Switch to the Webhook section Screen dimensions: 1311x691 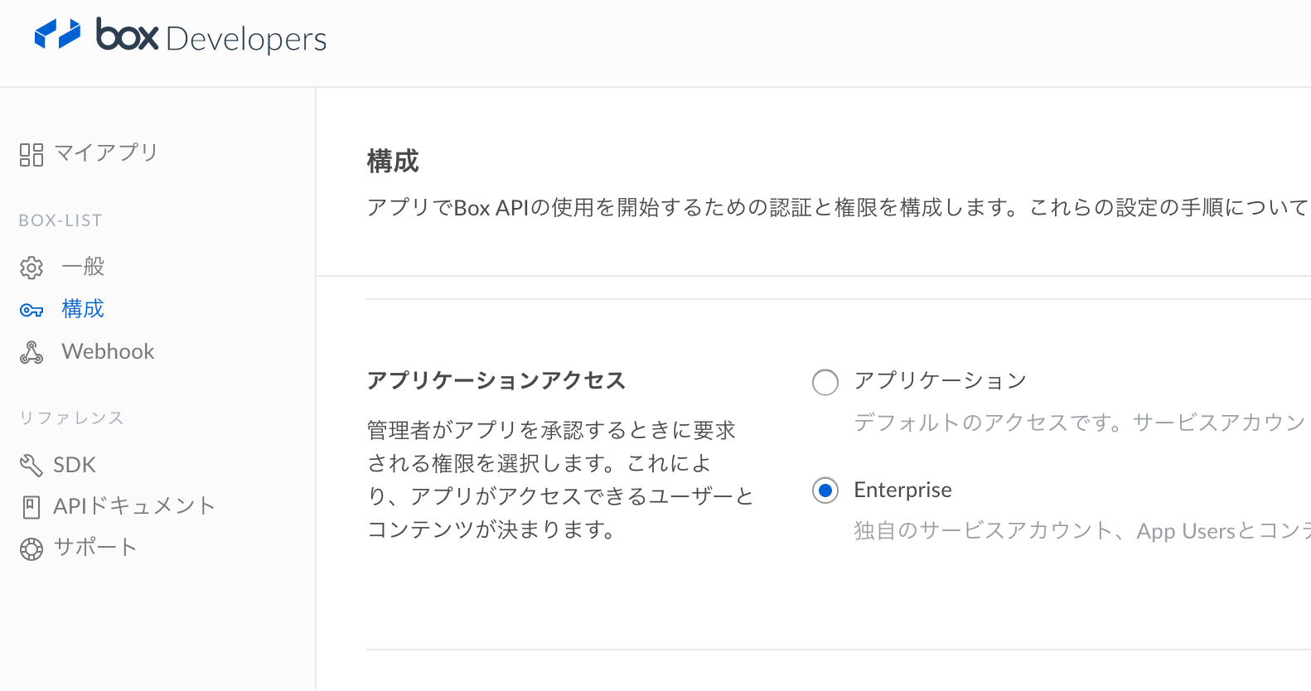click(107, 351)
